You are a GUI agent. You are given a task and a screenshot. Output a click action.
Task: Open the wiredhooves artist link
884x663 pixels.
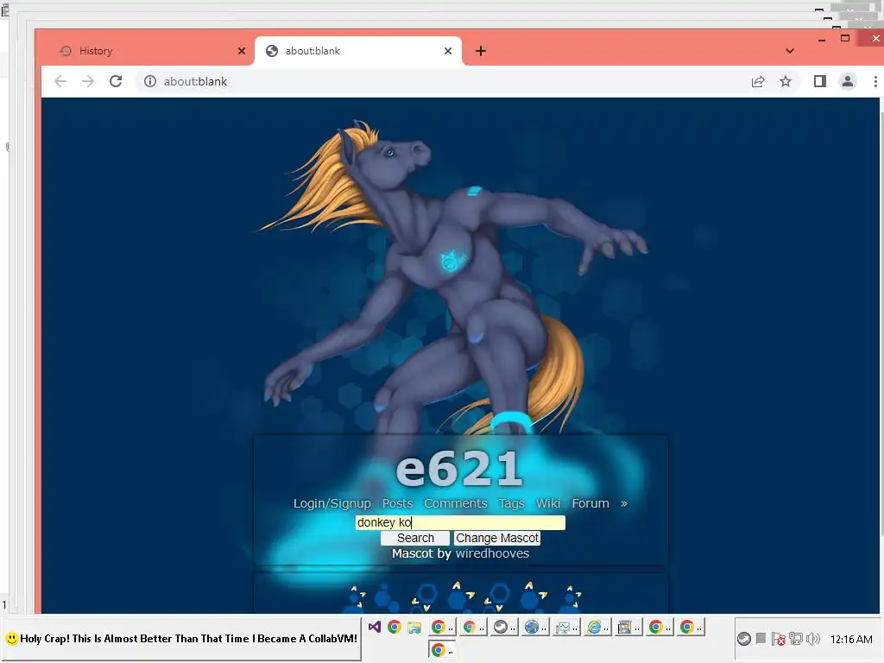(x=492, y=553)
